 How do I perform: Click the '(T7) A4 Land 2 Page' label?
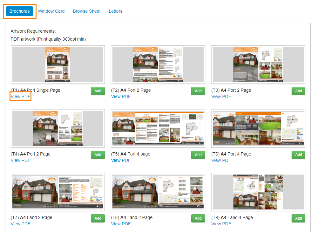coord(31,217)
